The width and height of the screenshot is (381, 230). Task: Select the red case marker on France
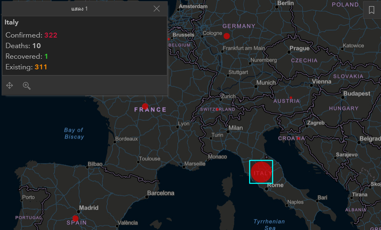click(x=145, y=106)
